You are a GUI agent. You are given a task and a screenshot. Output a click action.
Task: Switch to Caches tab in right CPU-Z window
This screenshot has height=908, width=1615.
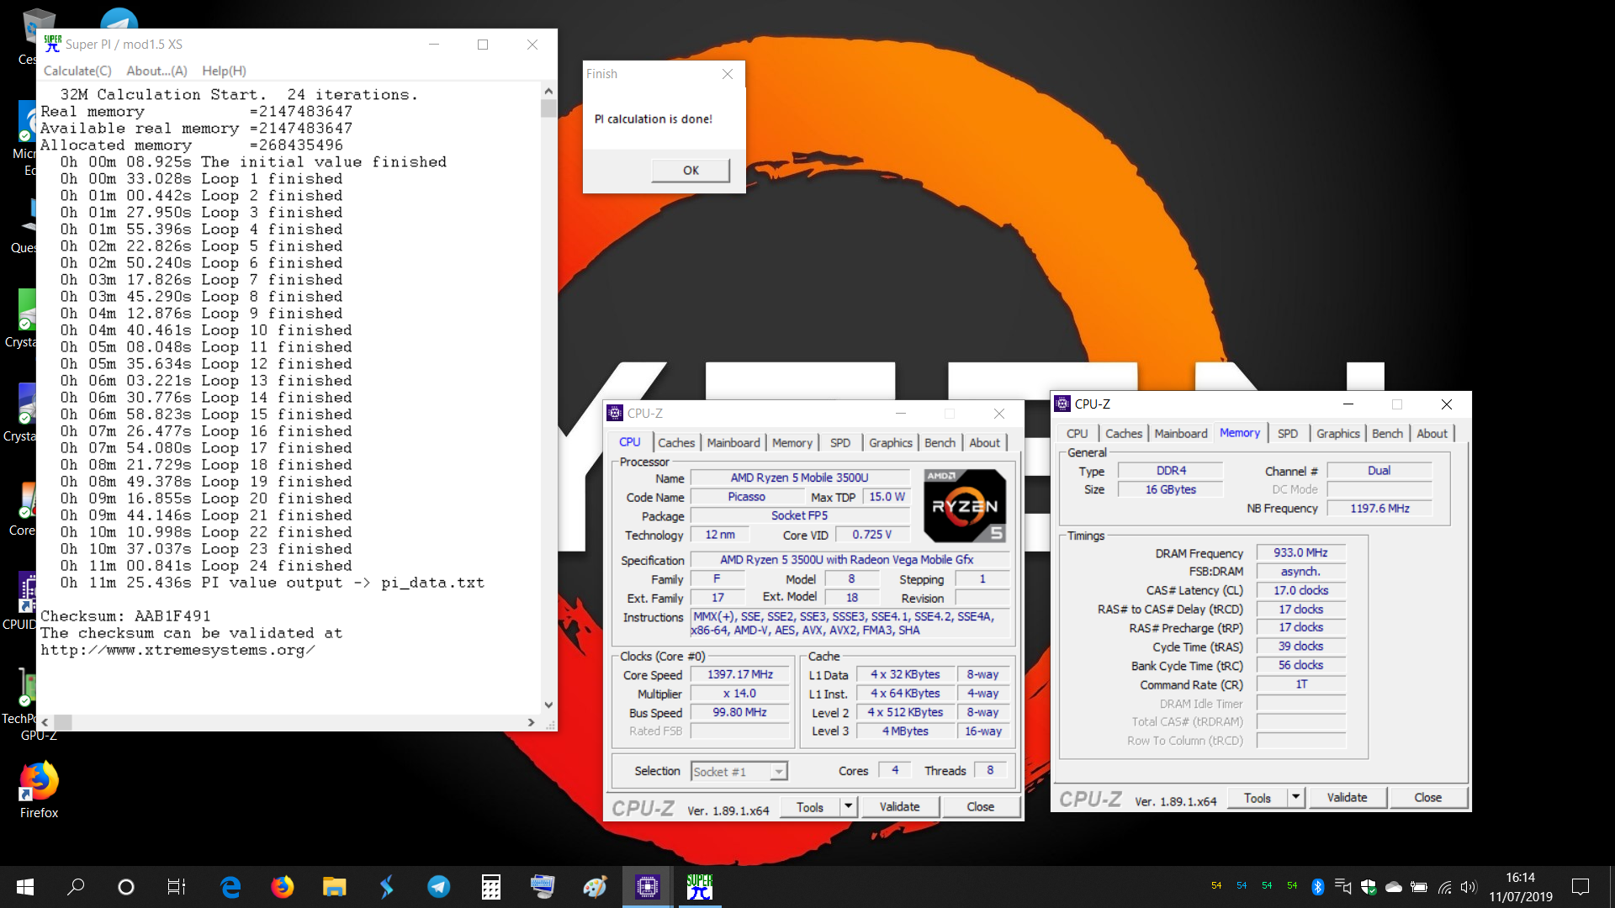pyautogui.click(x=1124, y=434)
